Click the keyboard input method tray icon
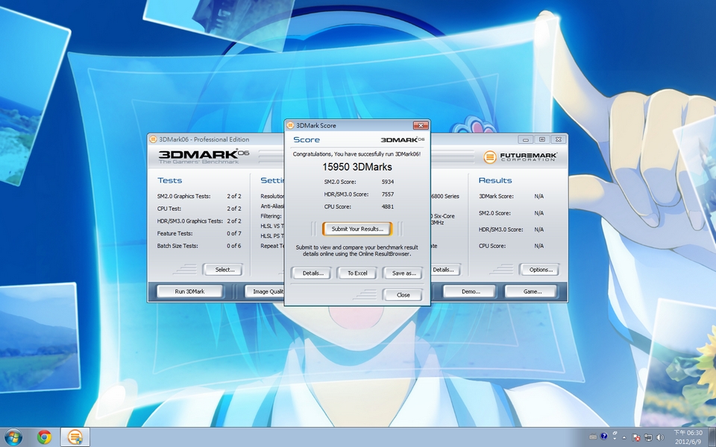The image size is (716, 447). point(593,437)
